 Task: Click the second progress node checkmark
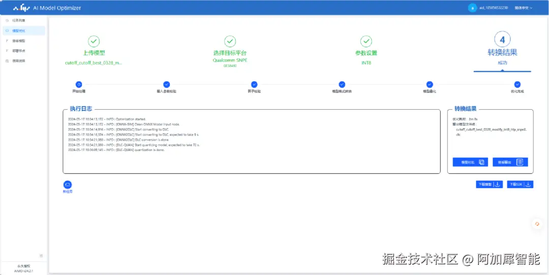(166, 84)
